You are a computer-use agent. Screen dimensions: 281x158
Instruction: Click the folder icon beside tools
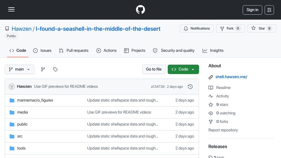coord(12,148)
